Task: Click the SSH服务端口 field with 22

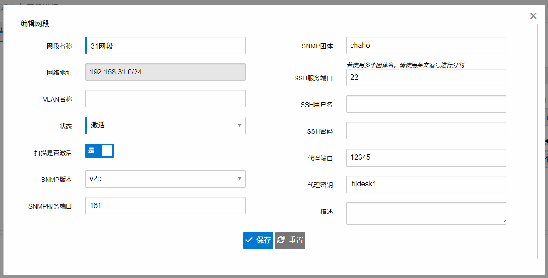Action: [426, 77]
